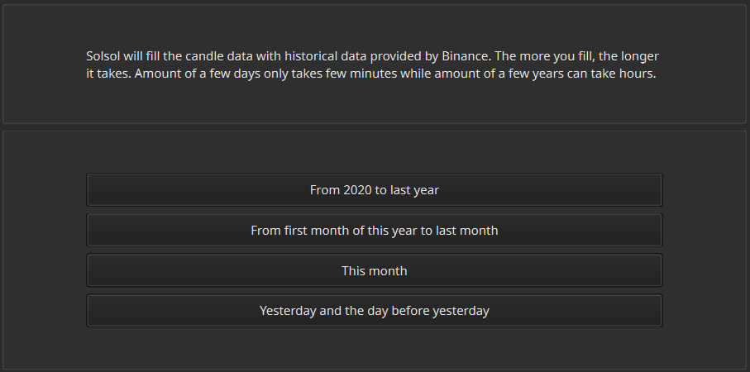750x372 pixels.
Task: Select "From first month of this year to last month"
Action: [x=374, y=231]
